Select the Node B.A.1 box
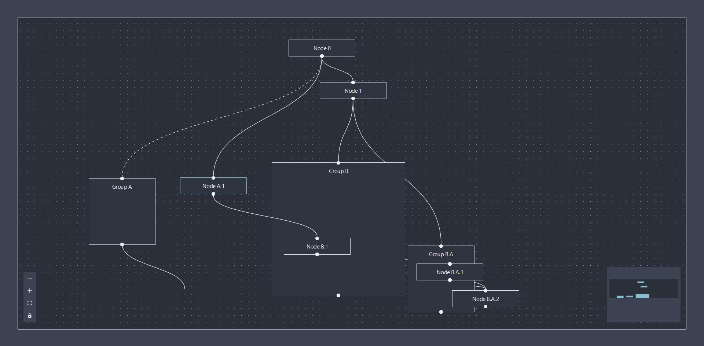This screenshot has height=346, width=704. 450,272
